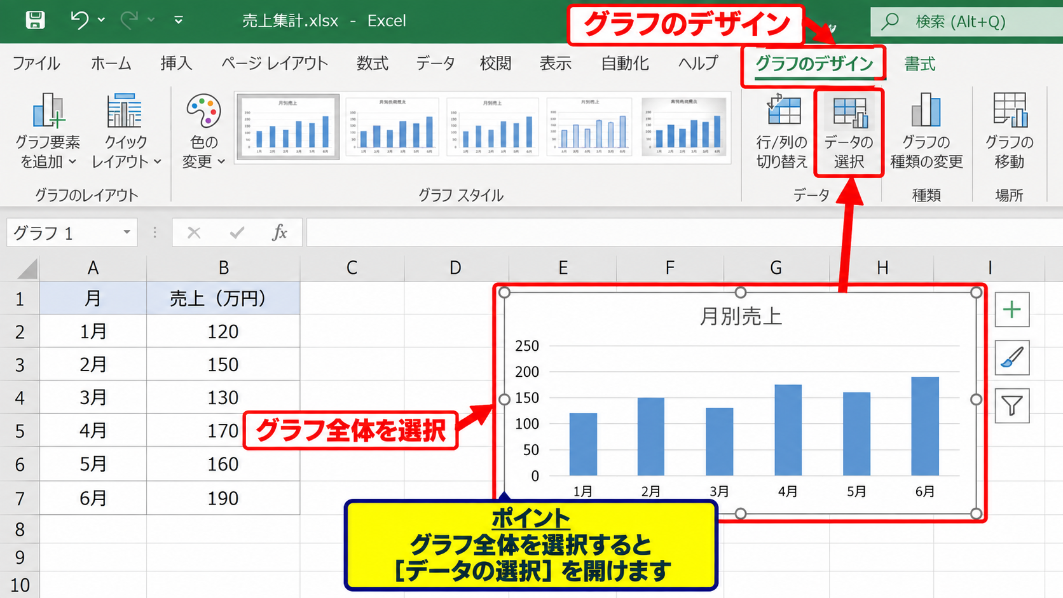Open グラフ要素を追加 dropdown
Image resolution: width=1063 pixels, height=598 pixels.
pos(48,131)
